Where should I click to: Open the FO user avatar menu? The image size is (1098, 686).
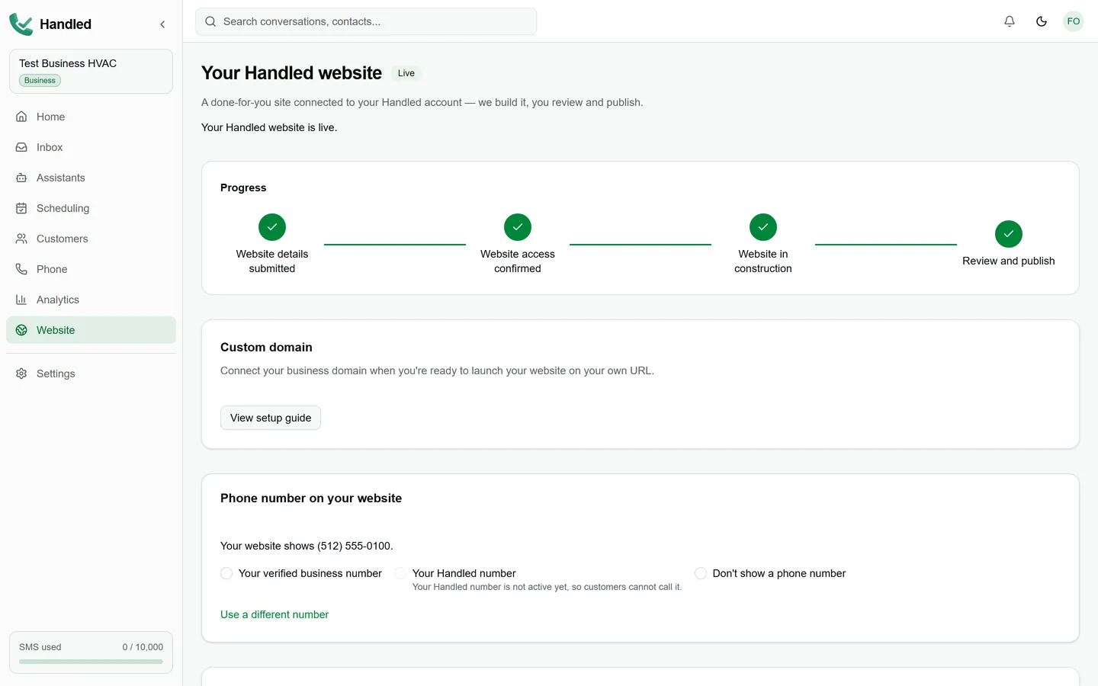pyautogui.click(x=1074, y=21)
